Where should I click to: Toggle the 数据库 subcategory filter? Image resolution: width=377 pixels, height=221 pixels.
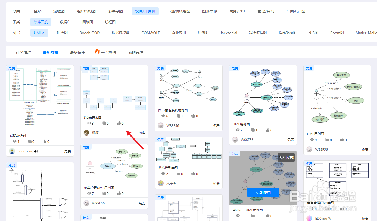pyautogui.click(x=65, y=22)
